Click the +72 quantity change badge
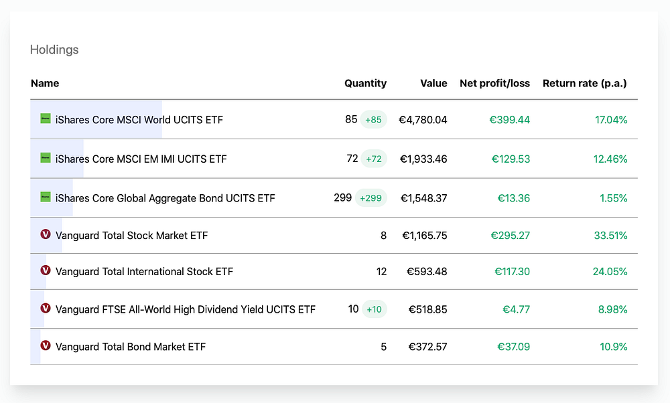 373,159
